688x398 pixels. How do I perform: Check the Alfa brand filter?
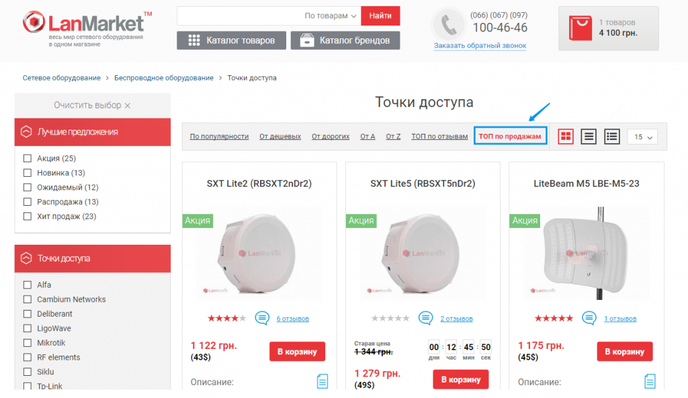pos(27,284)
